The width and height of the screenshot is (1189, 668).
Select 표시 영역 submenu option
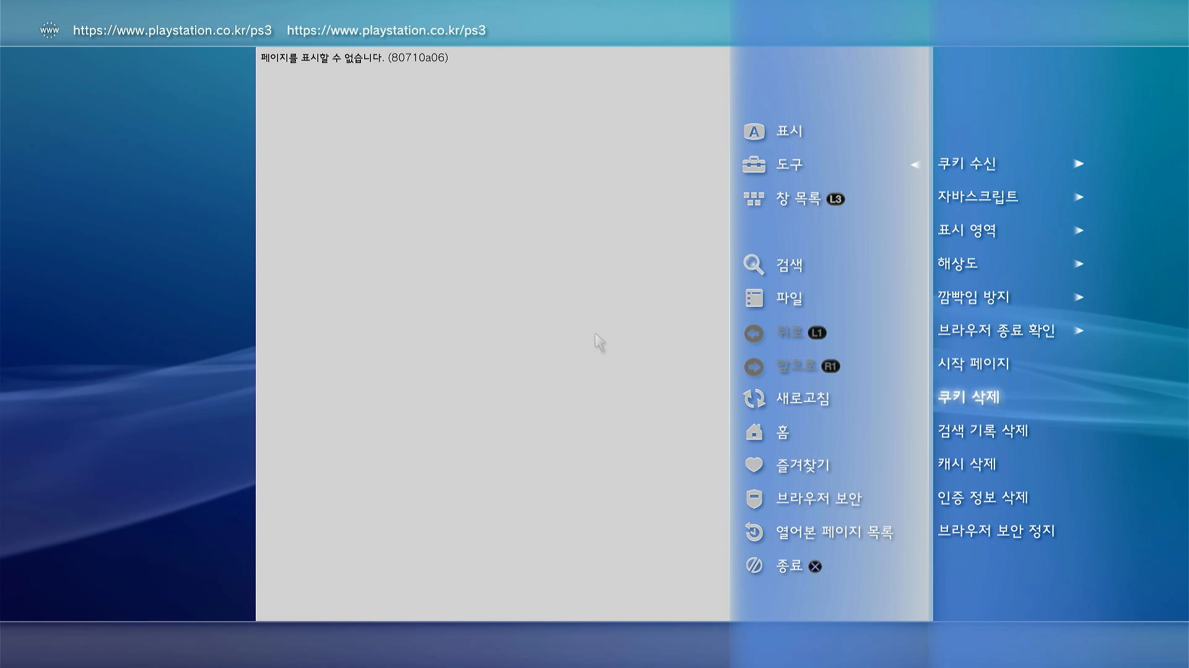pyautogui.click(x=967, y=231)
